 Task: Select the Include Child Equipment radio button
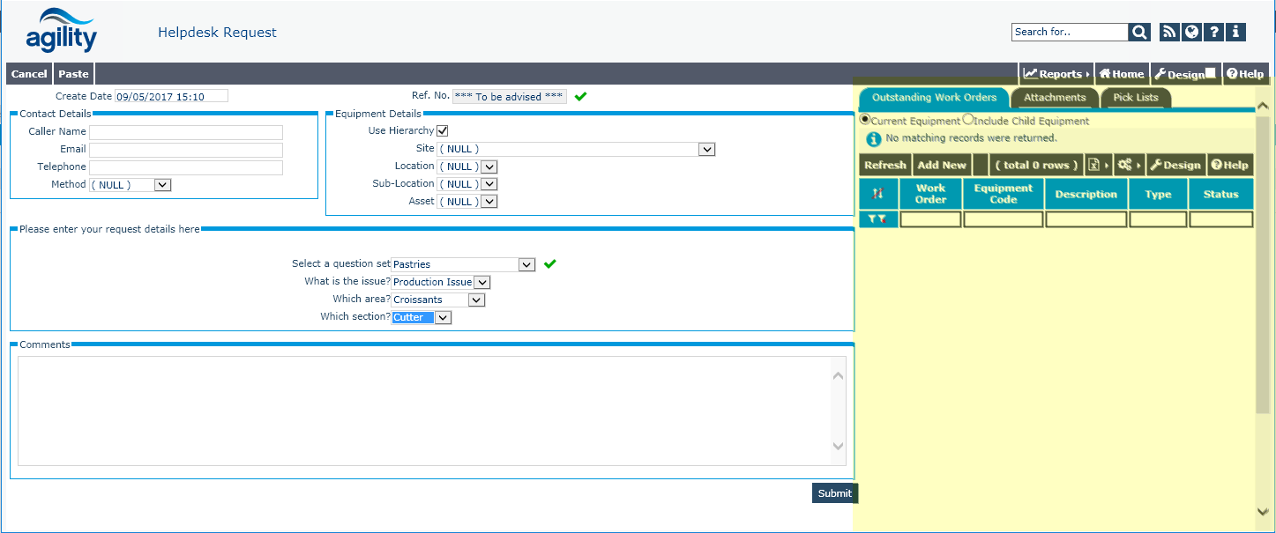pos(968,120)
